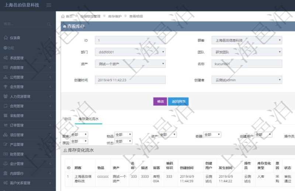Image resolution: width=295 pixels, height=191 pixels.
Task: Click the hamburger menu icon in header
Action: pos(49,5)
